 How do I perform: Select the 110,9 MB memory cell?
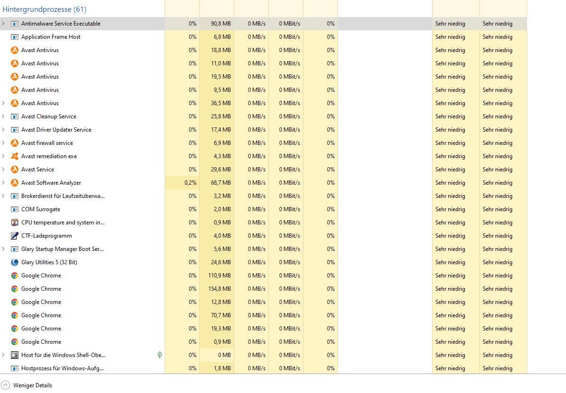[x=217, y=276]
